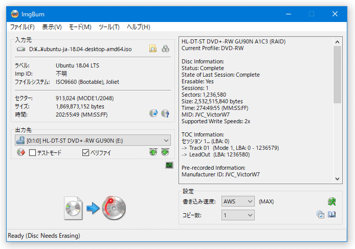Click the drive icon in the destination dropdown
355x249 pixels.
tap(20, 140)
